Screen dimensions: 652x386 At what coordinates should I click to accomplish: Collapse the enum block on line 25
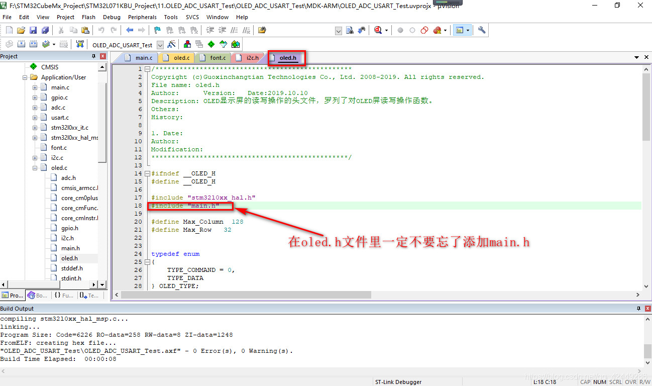point(147,262)
